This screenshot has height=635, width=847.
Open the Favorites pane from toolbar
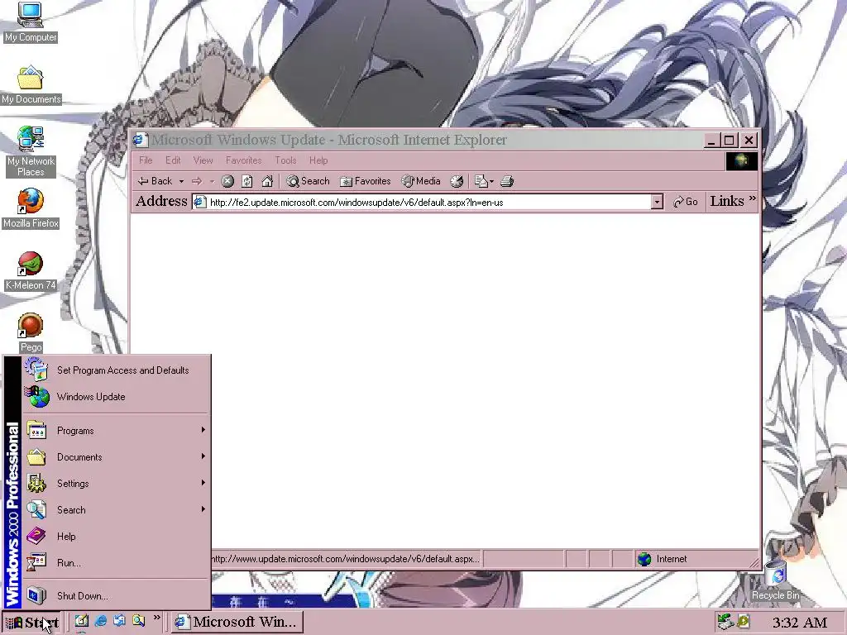[365, 181]
